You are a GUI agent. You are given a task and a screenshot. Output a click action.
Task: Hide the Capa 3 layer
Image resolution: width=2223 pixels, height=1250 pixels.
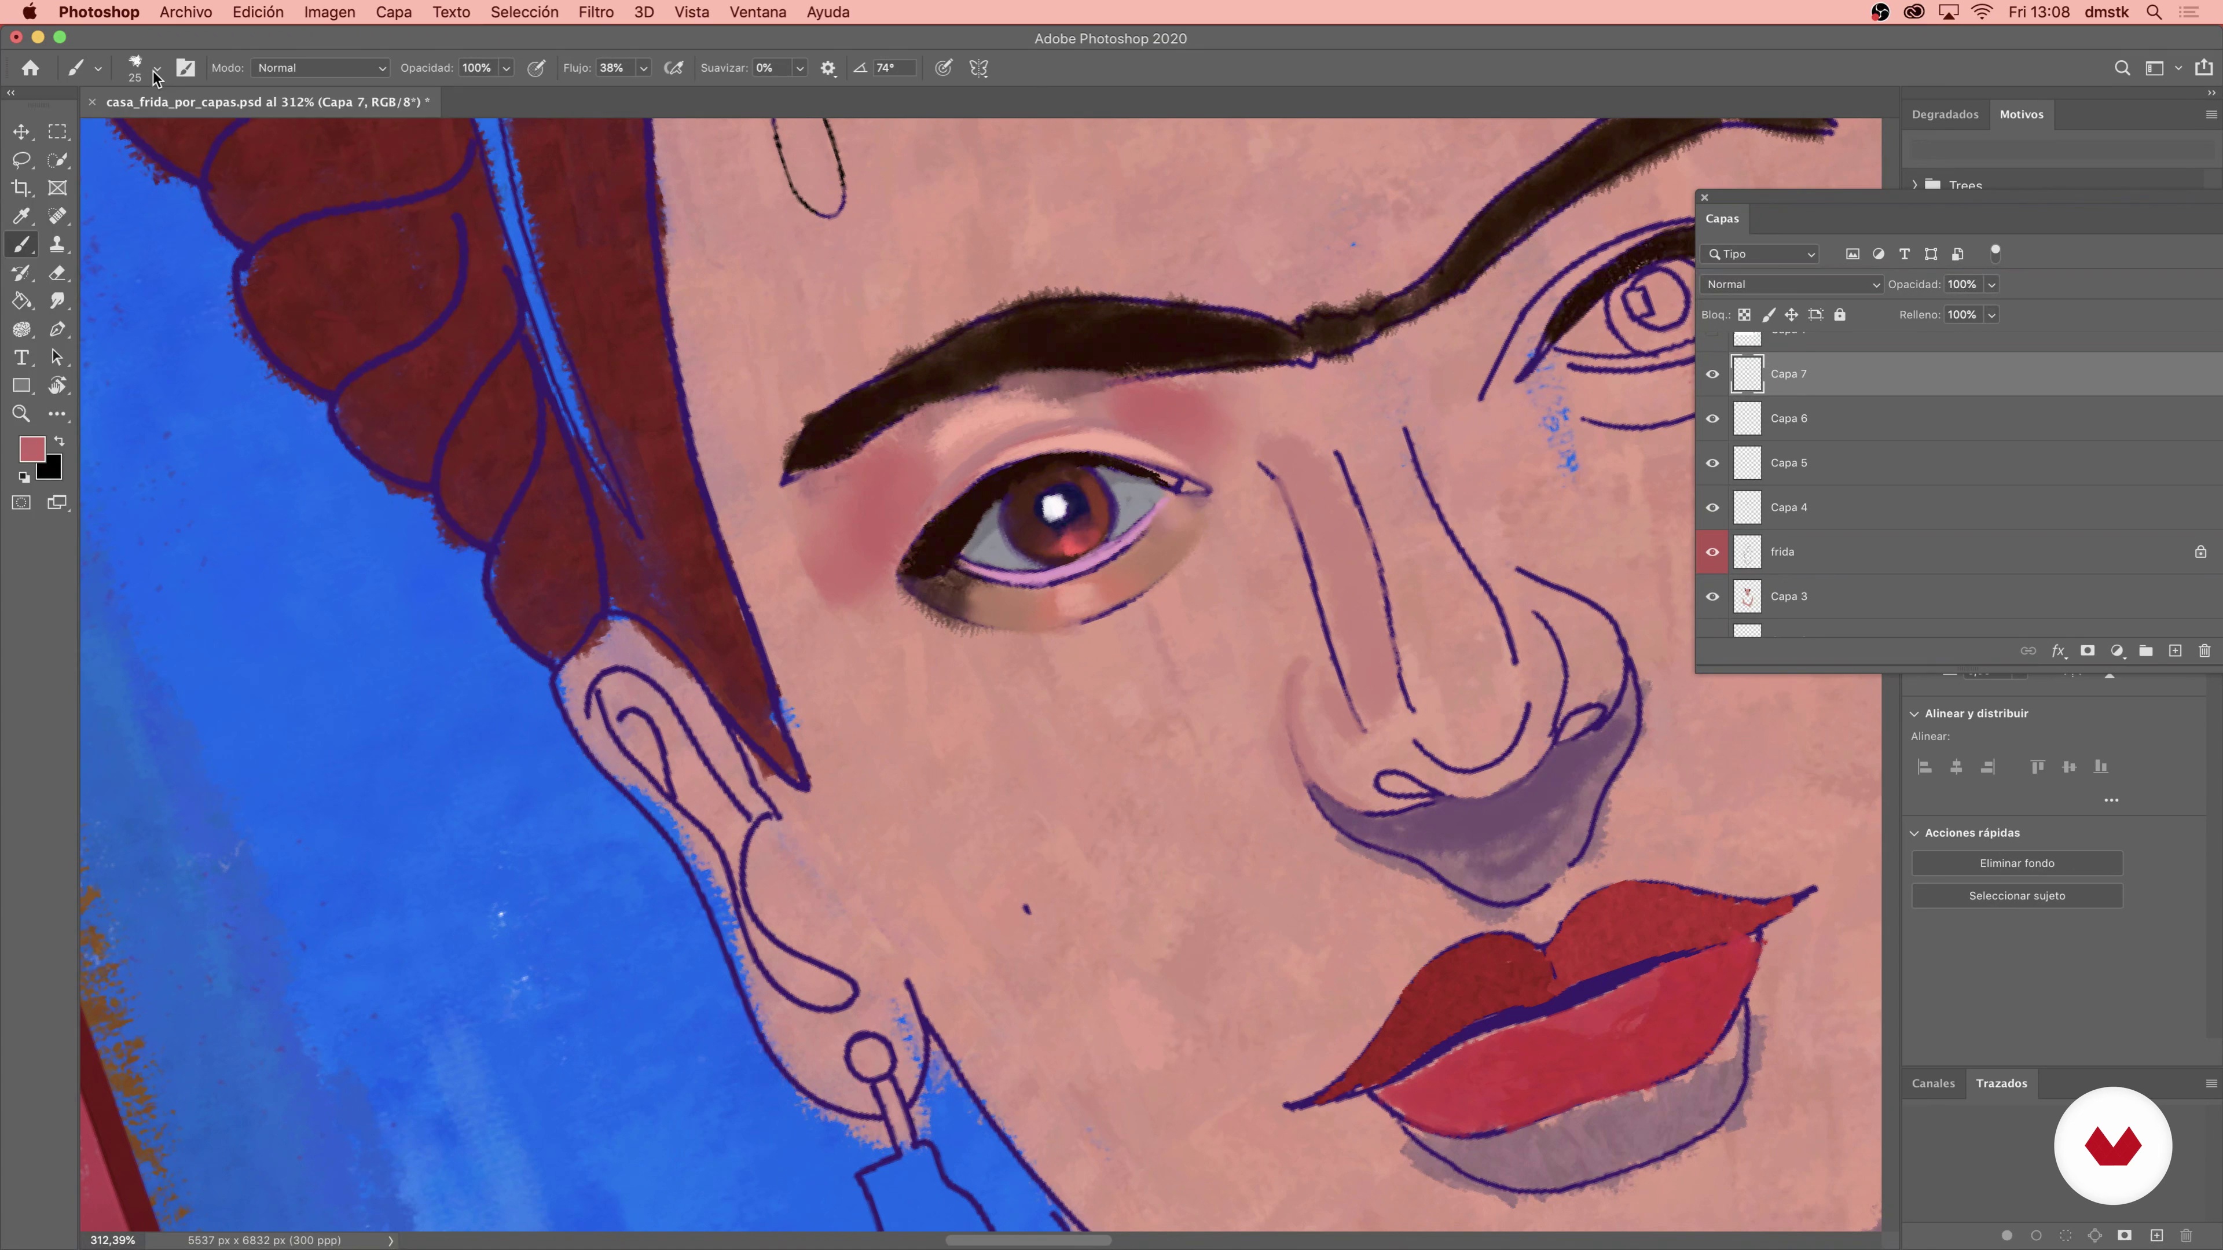coord(1713,597)
